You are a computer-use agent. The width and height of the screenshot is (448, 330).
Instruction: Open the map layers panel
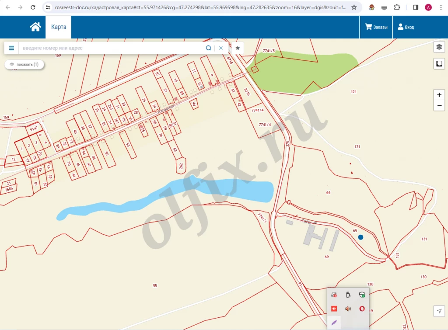point(439,47)
